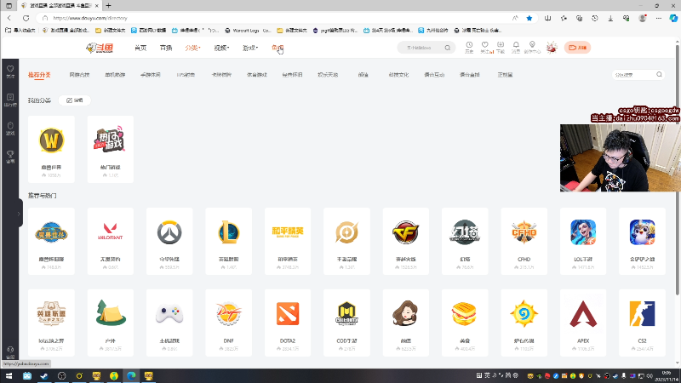
Task: Select the 颜值 category tab
Action: (363, 75)
